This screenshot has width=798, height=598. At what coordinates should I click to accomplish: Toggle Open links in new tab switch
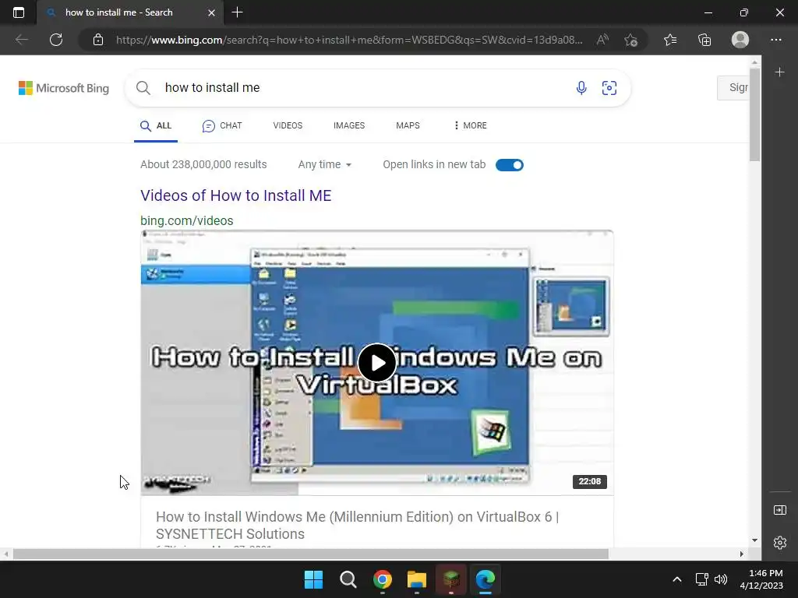pyautogui.click(x=510, y=165)
